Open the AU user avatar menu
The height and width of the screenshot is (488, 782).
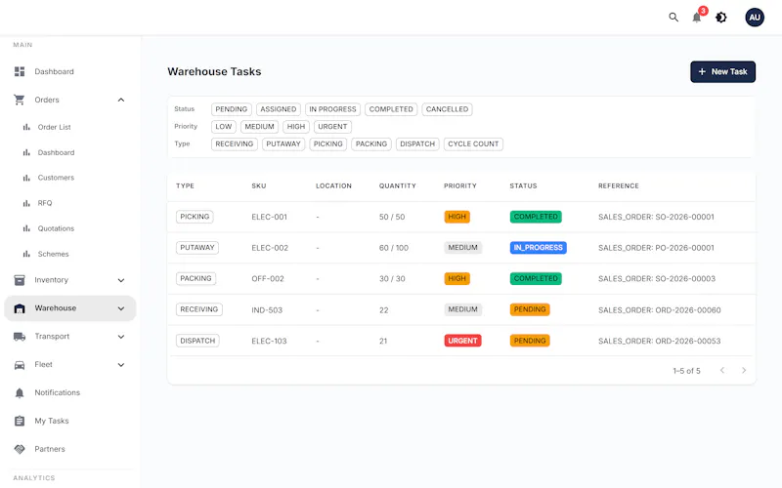pos(755,18)
